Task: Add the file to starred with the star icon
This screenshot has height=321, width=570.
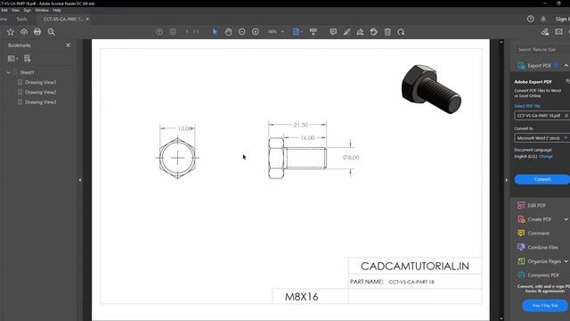Action: click(x=11, y=32)
